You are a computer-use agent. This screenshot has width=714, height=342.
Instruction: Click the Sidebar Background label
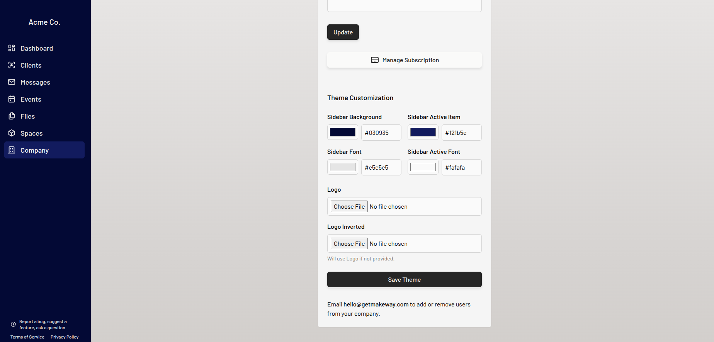point(354,117)
